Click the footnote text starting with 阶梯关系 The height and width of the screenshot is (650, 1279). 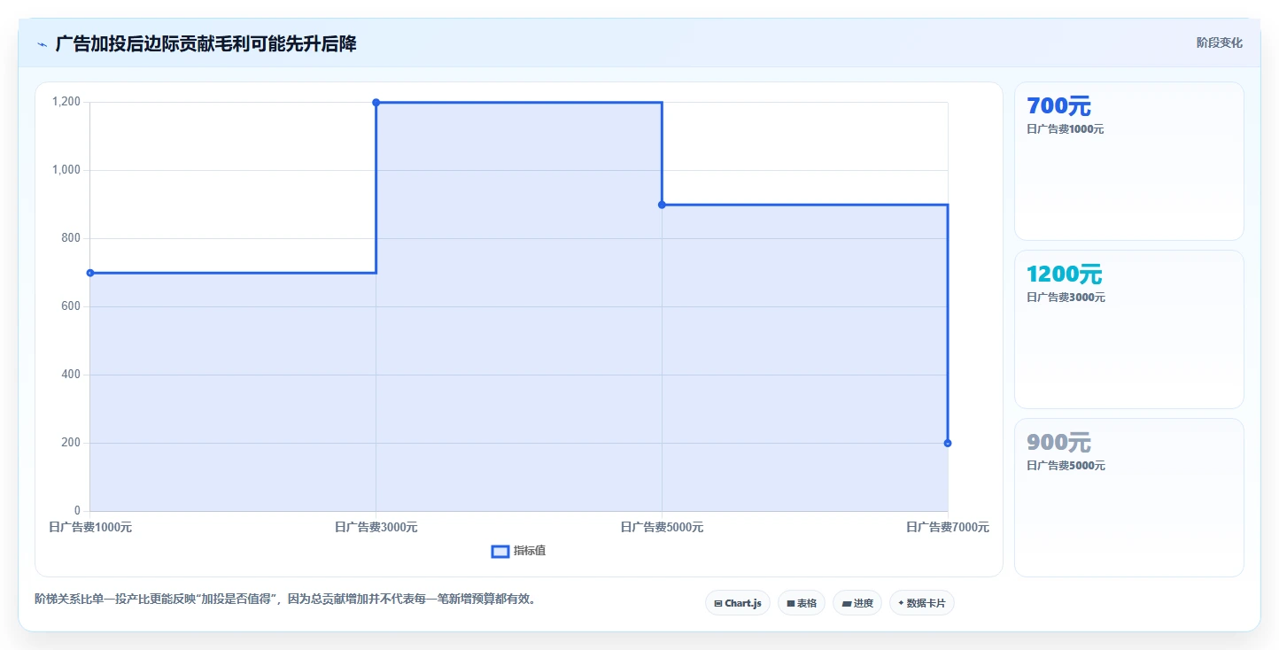(287, 600)
